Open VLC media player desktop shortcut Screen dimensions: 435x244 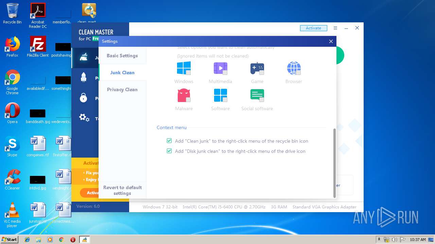[x=12, y=215]
